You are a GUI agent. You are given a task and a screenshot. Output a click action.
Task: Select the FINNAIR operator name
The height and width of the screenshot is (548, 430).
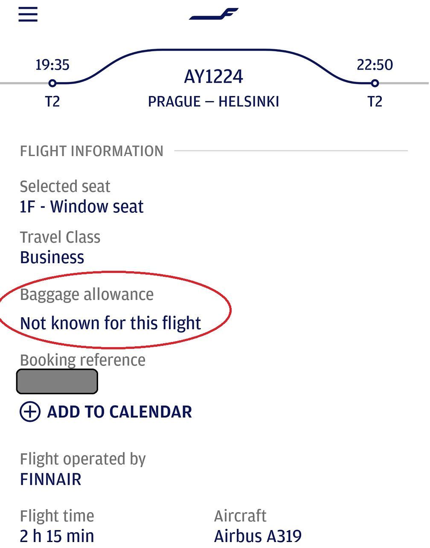click(51, 479)
